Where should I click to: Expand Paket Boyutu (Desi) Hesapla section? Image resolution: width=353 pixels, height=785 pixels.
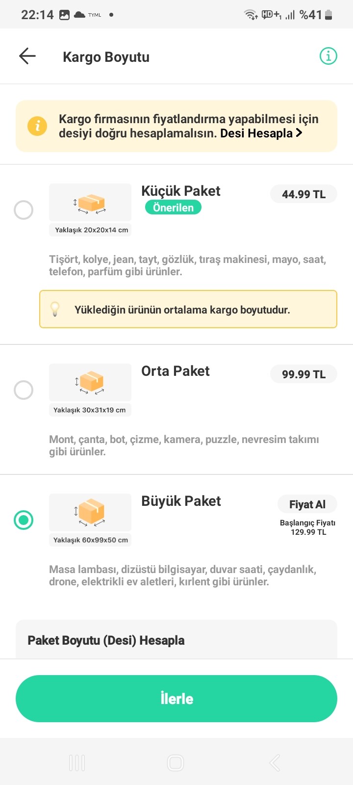tap(176, 640)
